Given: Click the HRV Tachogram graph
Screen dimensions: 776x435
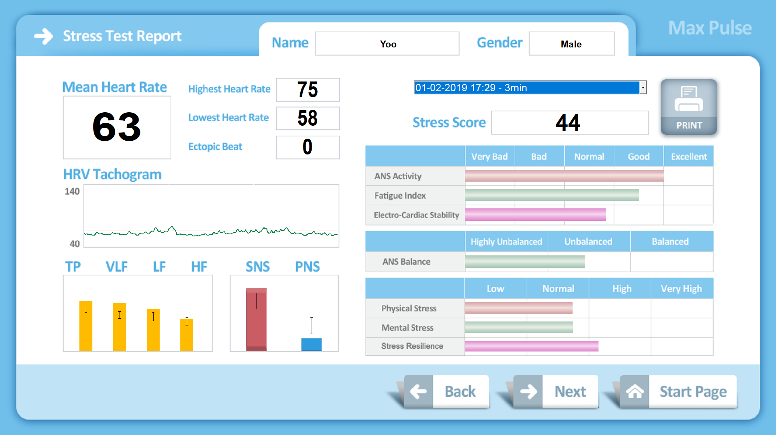Looking at the screenshot, I should click(x=211, y=216).
